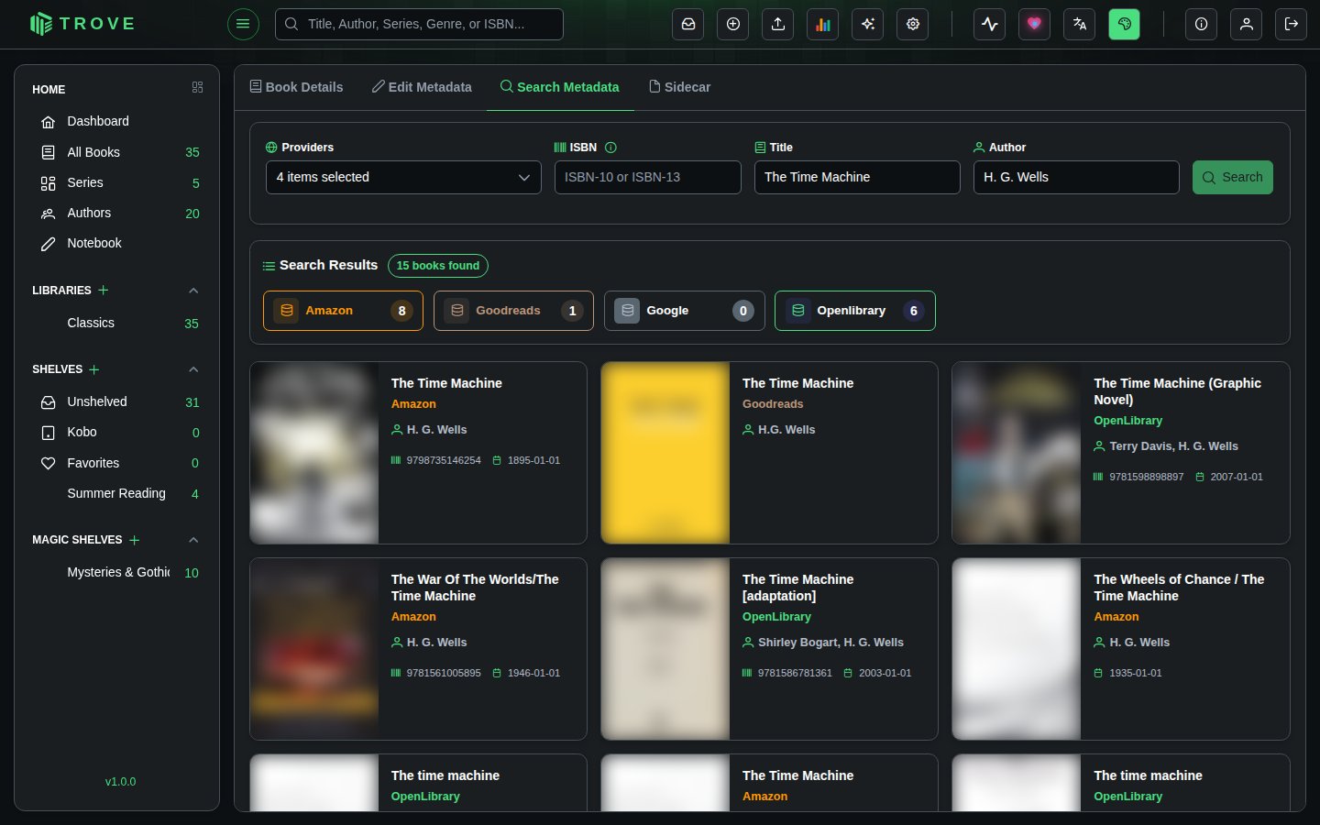Image resolution: width=1320 pixels, height=825 pixels.
Task: Click the info circle icon in toolbar
Action: click(x=1202, y=24)
